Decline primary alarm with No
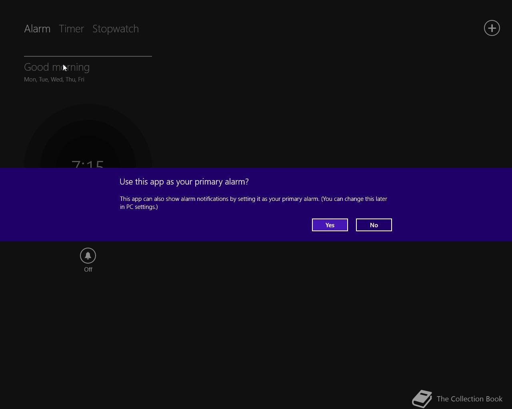The height and width of the screenshot is (409, 512). [x=374, y=225]
